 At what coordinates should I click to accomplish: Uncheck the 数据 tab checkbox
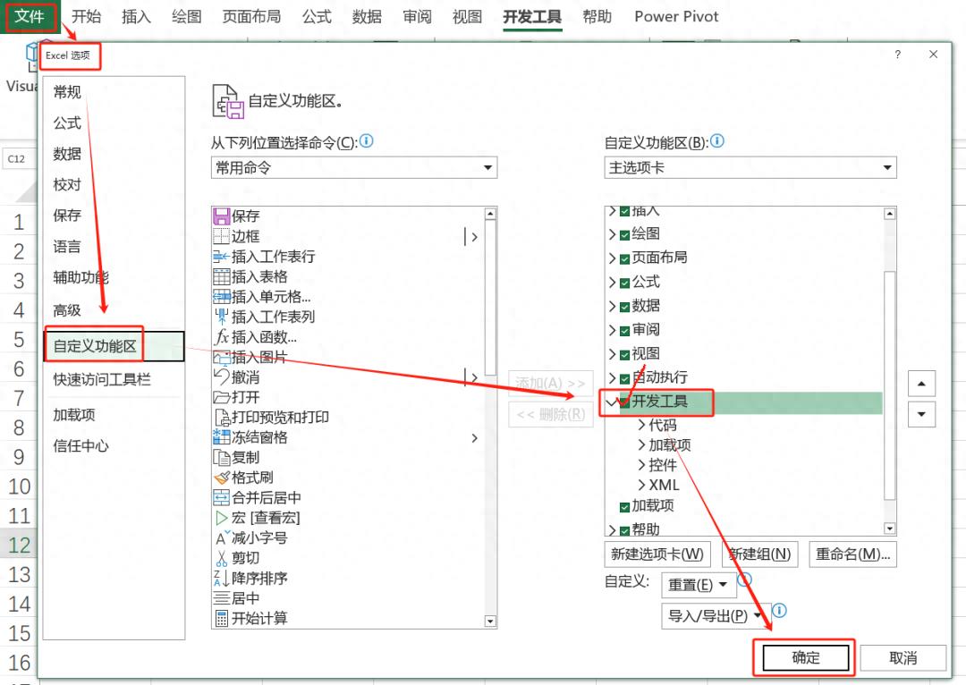point(624,307)
